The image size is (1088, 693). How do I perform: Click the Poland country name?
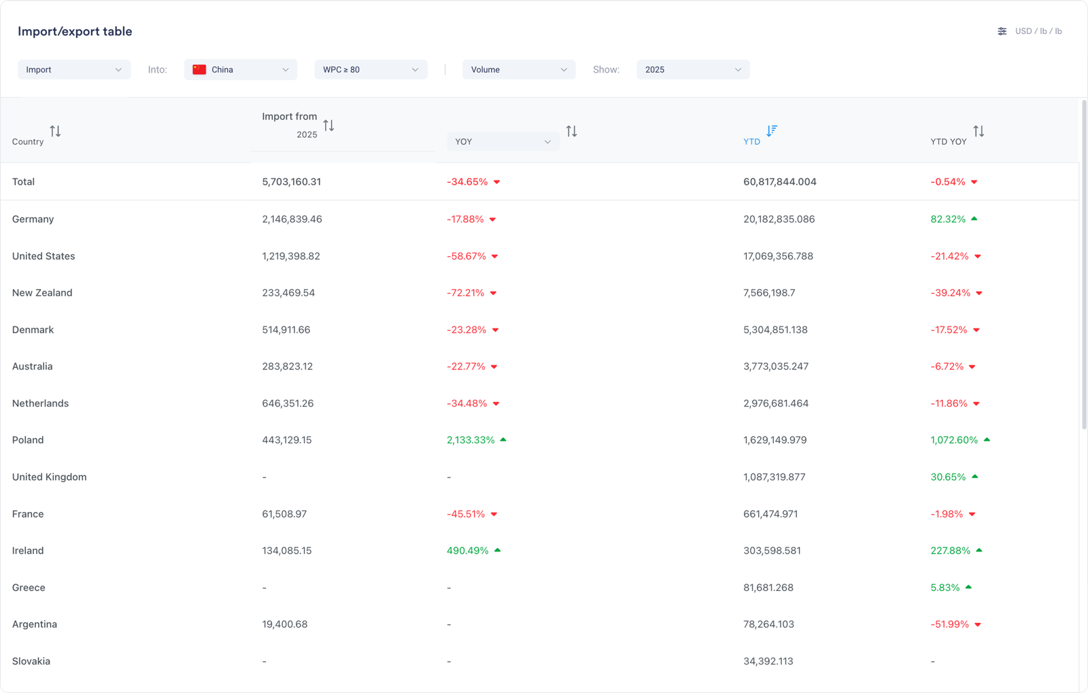28,440
